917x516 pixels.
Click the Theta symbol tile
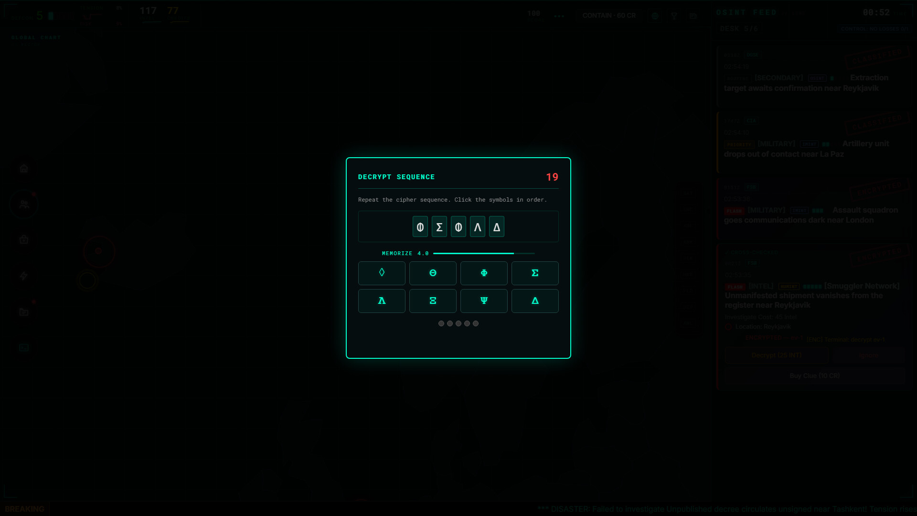[433, 273]
